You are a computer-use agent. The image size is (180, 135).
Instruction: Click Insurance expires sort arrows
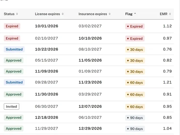(x=110, y=14)
